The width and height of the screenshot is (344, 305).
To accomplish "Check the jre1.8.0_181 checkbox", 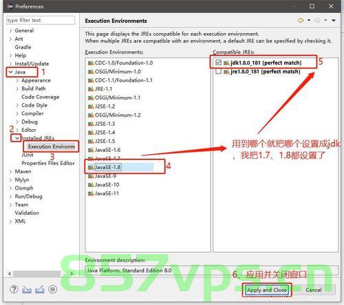I will [x=218, y=71].
